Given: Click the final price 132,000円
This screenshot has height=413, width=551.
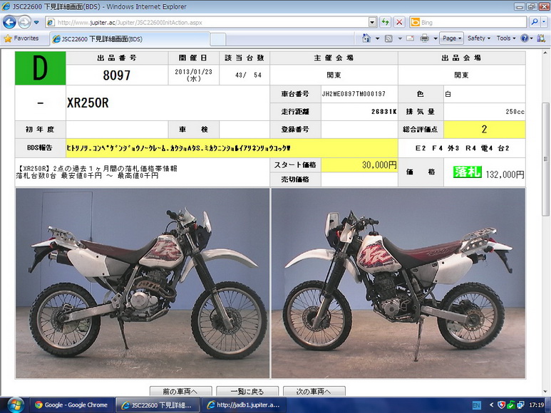Looking at the screenshot, I should click(x=505, y=174).
